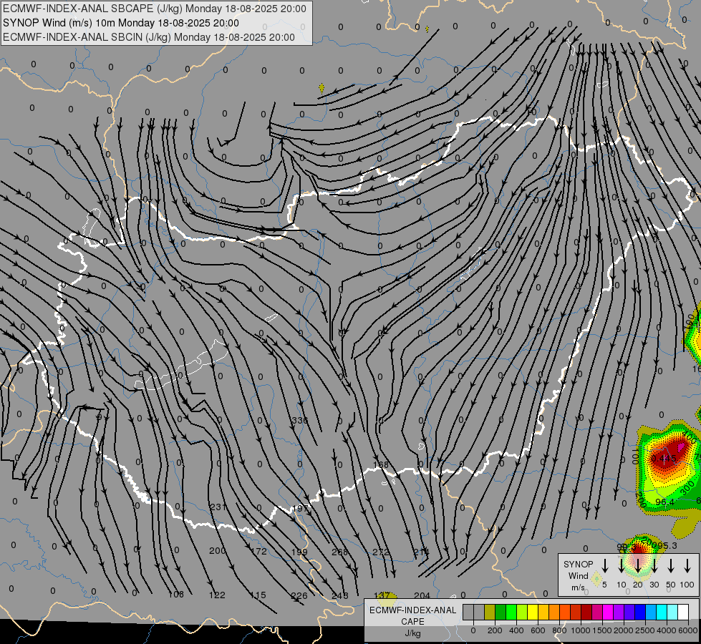701x644 pixels.
Task: Select the olive CAPE legend swatch
Action: click(x=490, y=613)
